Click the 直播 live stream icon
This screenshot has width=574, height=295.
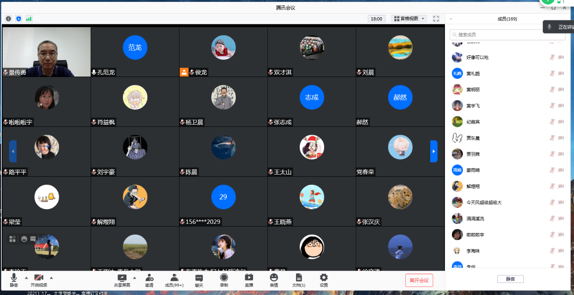click(x=249, y=278)
